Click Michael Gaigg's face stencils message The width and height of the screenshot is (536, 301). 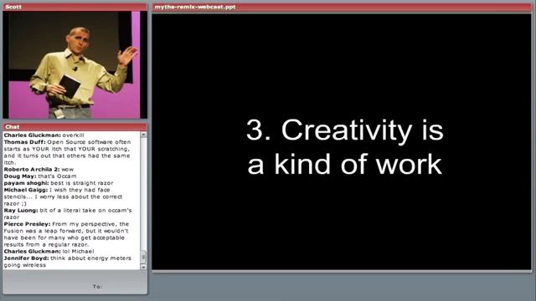[63, 196]
